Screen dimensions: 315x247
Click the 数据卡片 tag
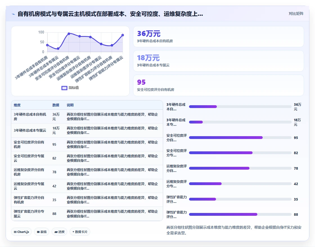tap(80, 232)
